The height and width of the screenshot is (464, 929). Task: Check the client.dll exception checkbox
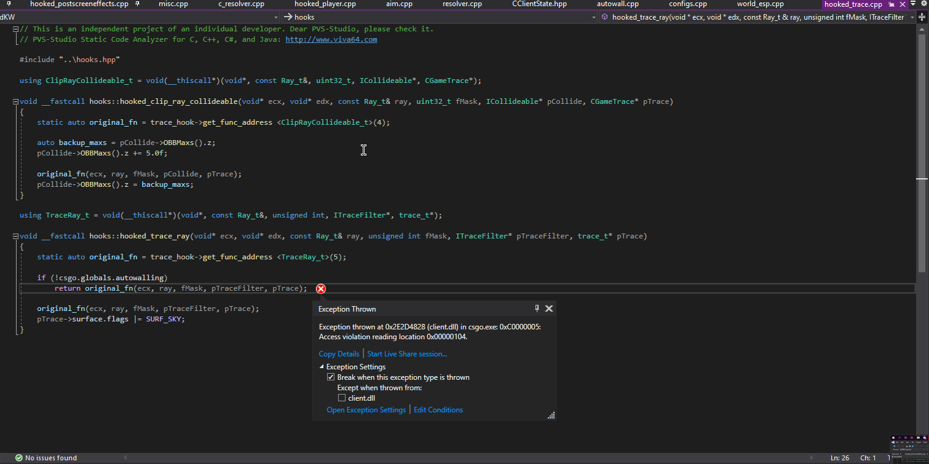pyautogui.click(x=342, y=398)
